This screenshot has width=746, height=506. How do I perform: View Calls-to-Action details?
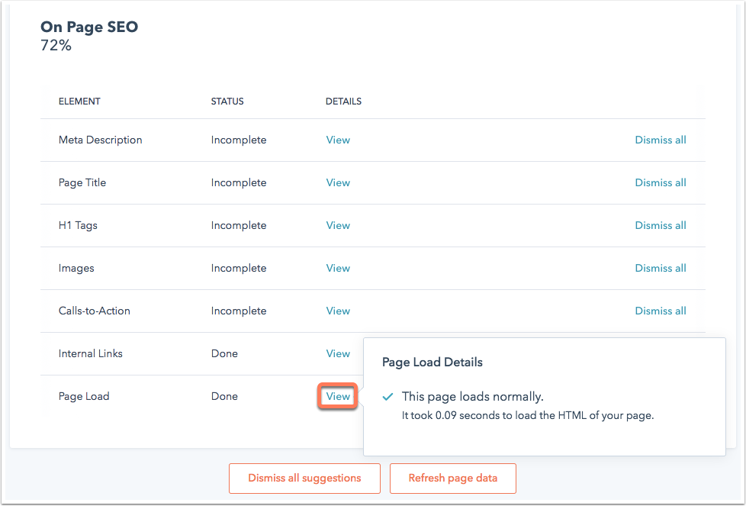(x=338, y=311)
